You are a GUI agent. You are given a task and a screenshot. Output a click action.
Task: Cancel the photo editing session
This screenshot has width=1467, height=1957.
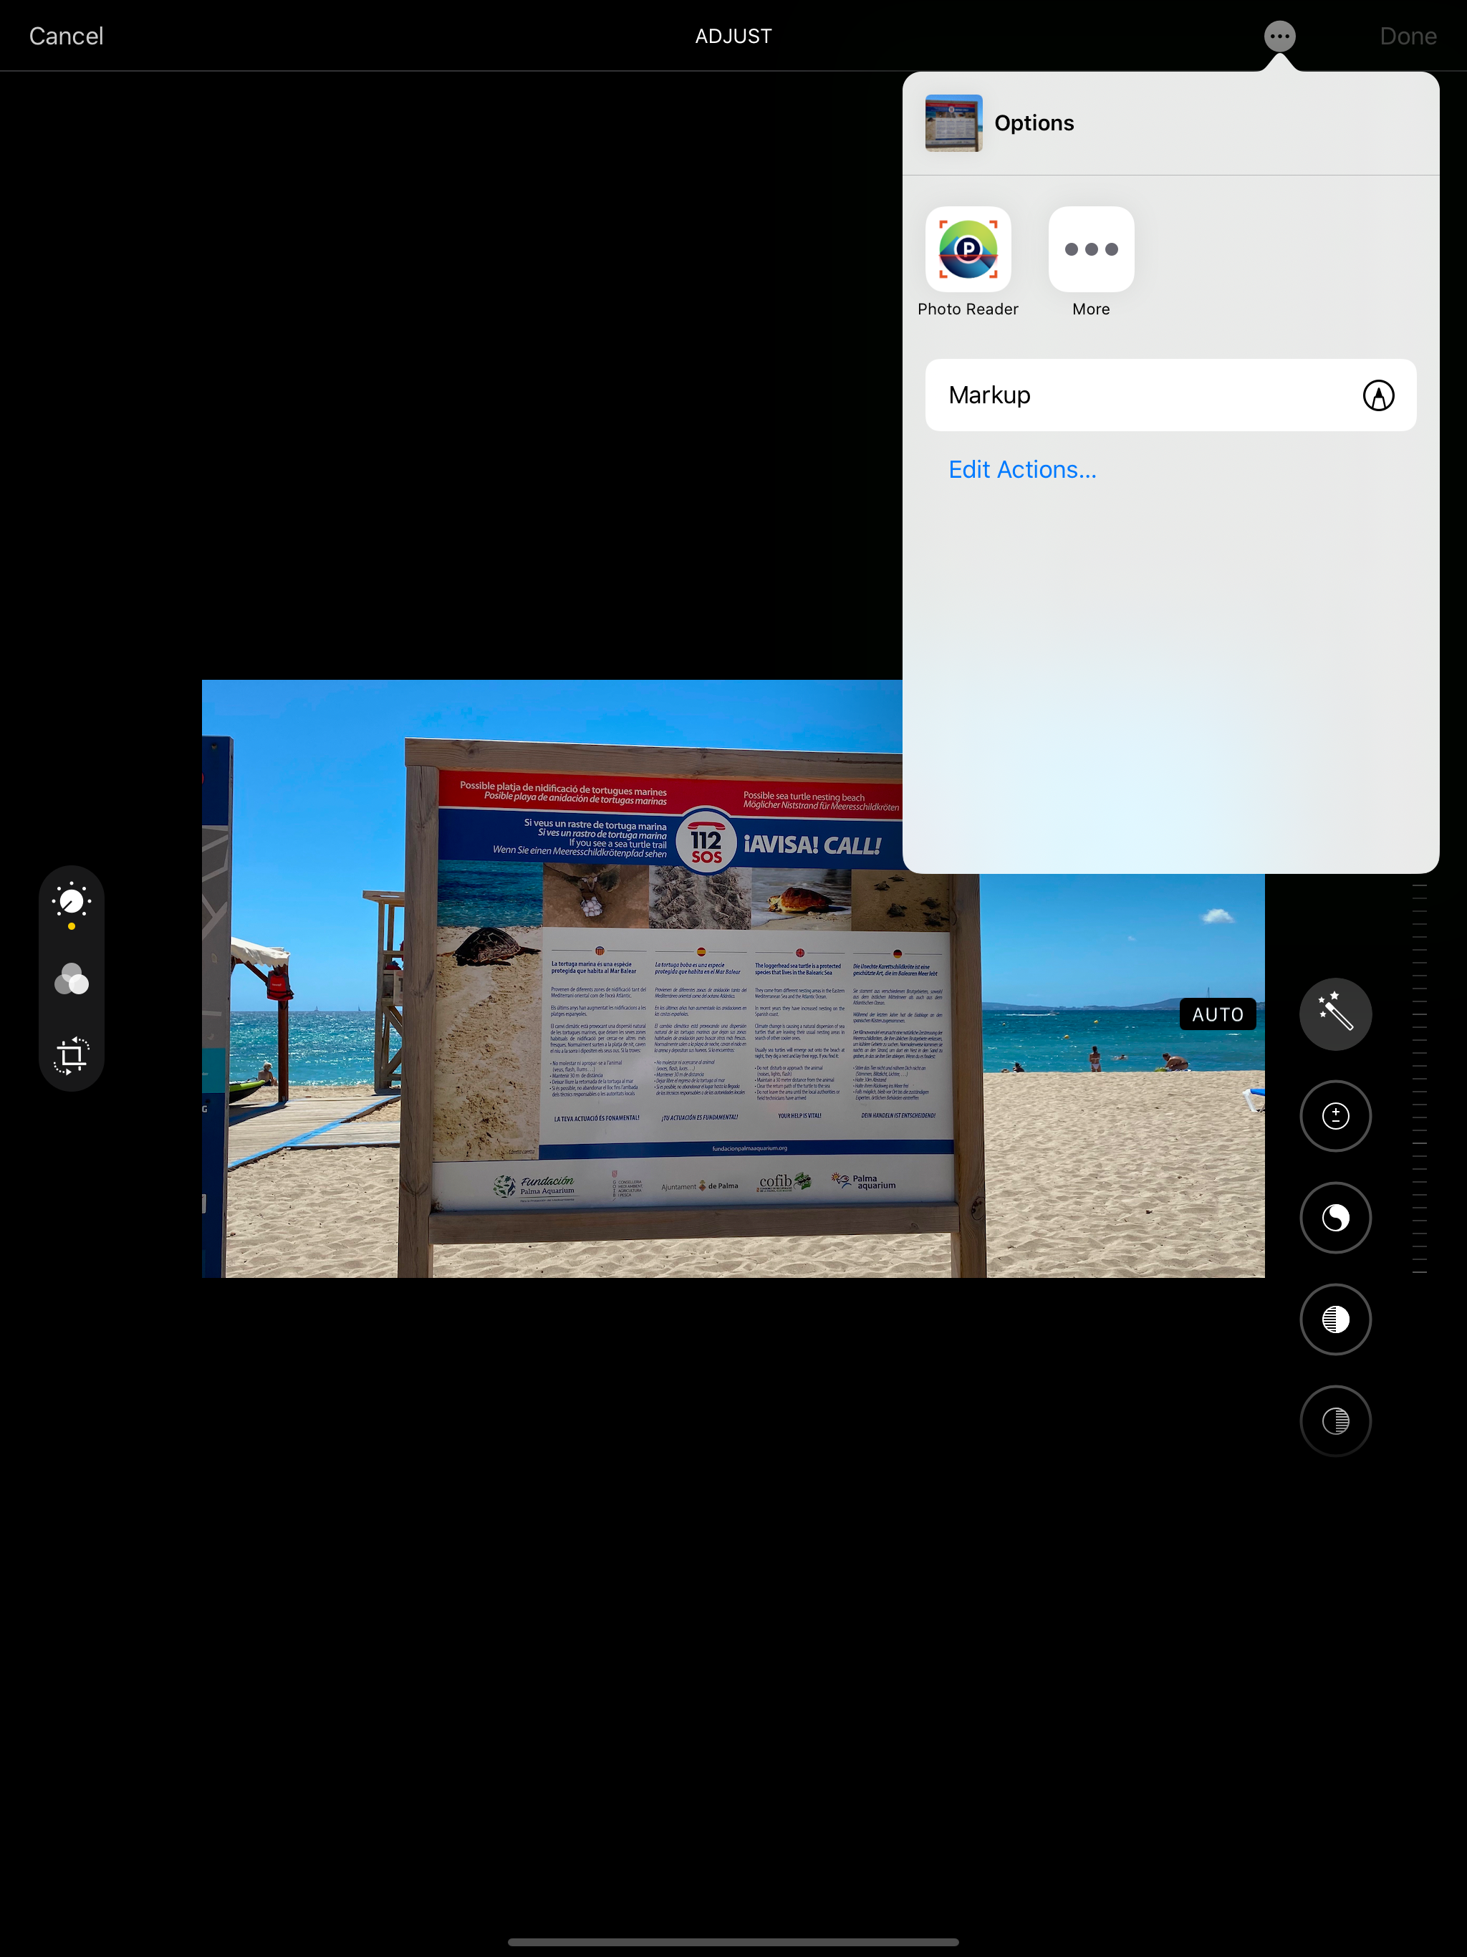pyautogui.click(x=67, y=37)
